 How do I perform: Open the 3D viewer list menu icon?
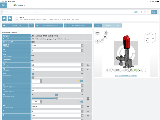click(97, 32)
